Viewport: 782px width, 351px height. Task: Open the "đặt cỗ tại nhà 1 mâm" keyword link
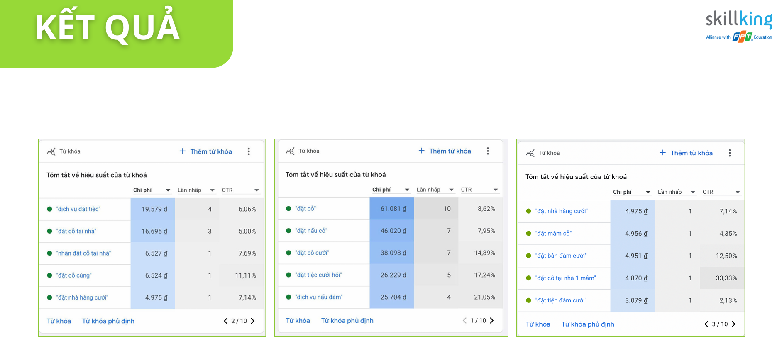pos(565,278)
